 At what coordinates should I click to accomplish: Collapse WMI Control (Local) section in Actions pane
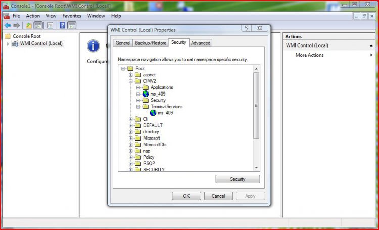(371, 45)
